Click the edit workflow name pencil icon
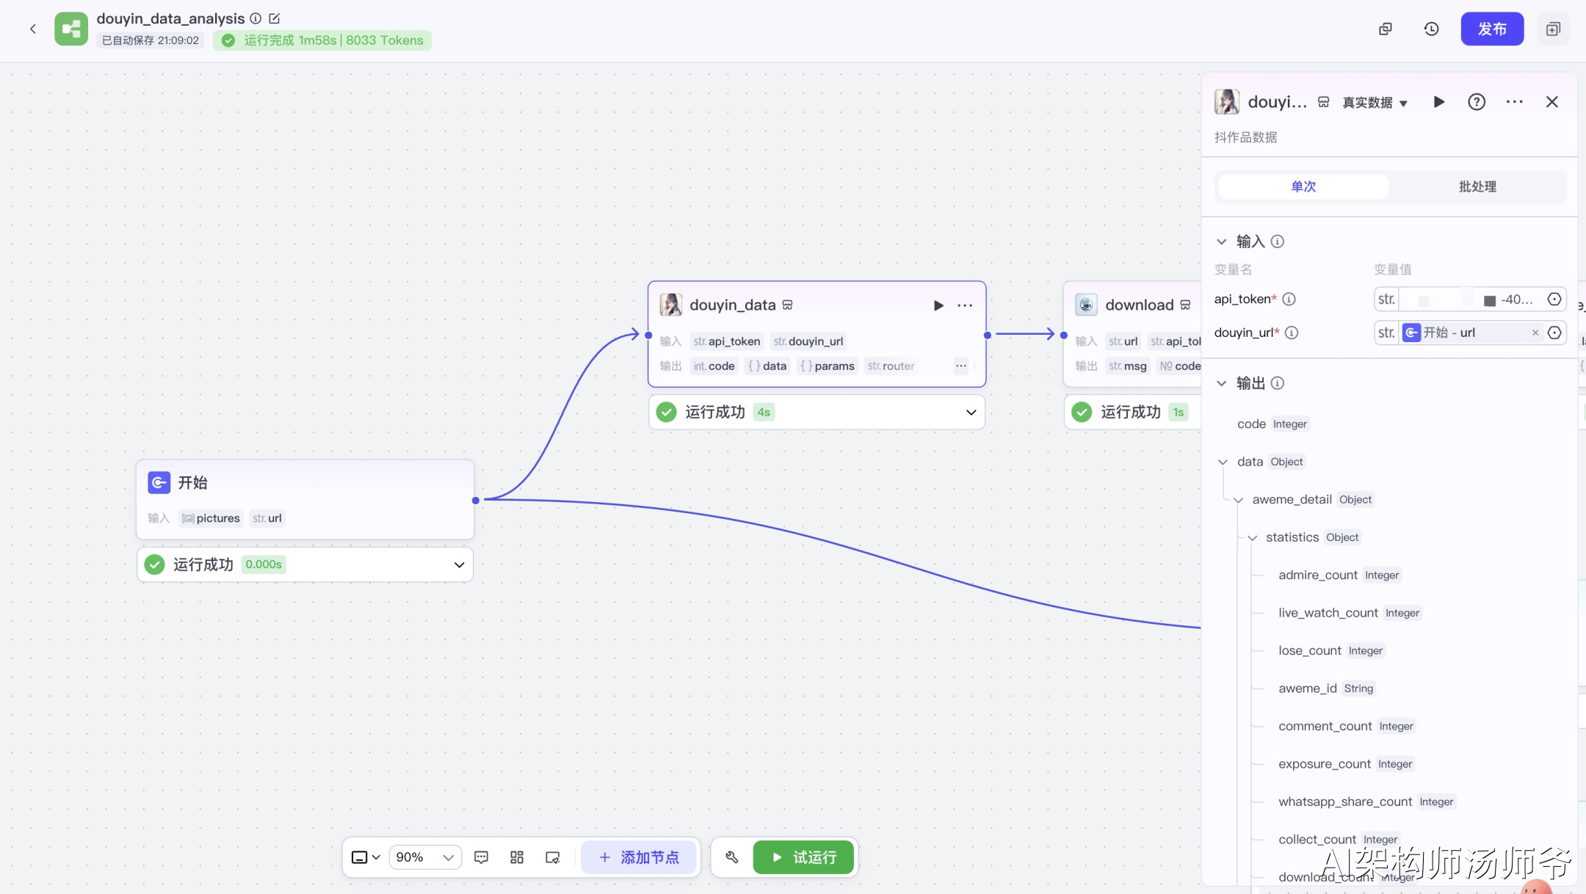Viewport: 1586px width, 894px height. coord(275,18)
